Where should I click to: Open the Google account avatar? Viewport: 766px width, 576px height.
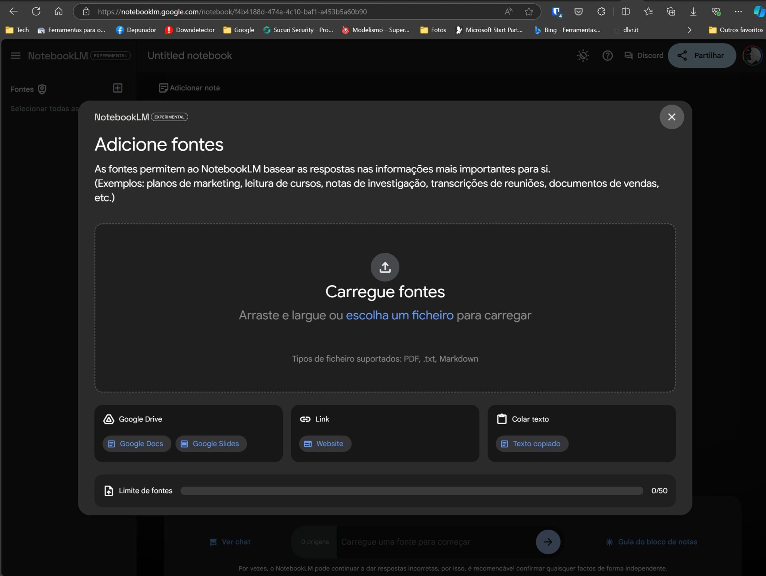[752, 56]
